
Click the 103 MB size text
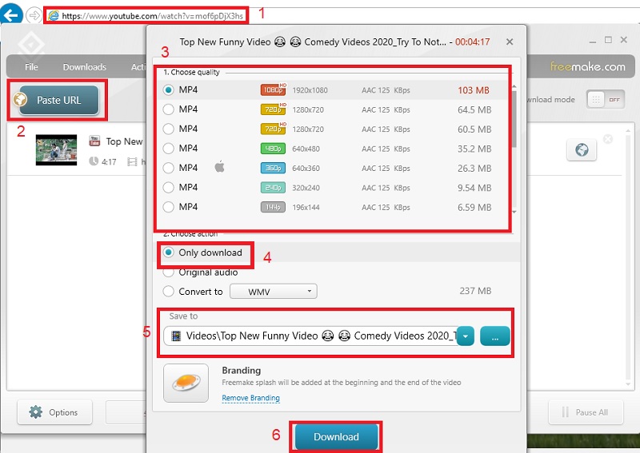pos(474,90)
